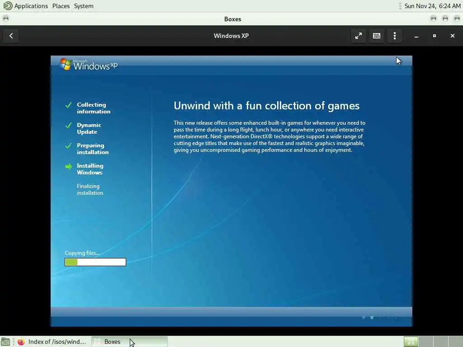Click the Finalizing installation step
The image size is (463, 347).
[x=90, y=189]
